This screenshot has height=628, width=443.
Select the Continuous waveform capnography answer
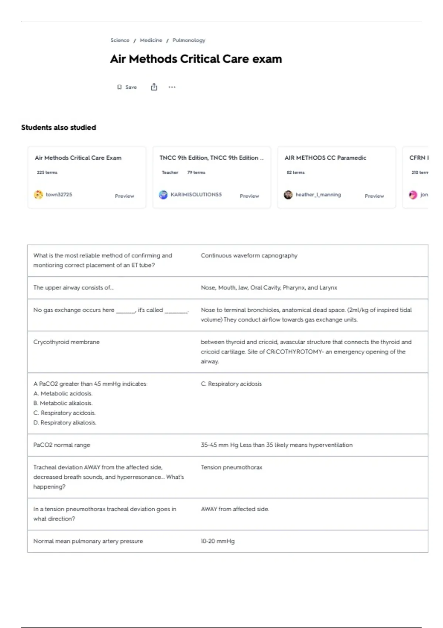pyautogui.click(x=249, y=256)
